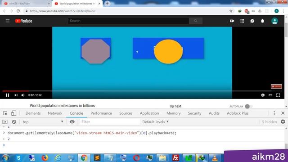Show the console sidebar
The width and height of the screenshot is (288, 162).
click(x=5, y=122)
